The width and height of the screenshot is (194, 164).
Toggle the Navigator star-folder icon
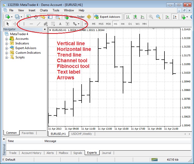tap(43, 17)
